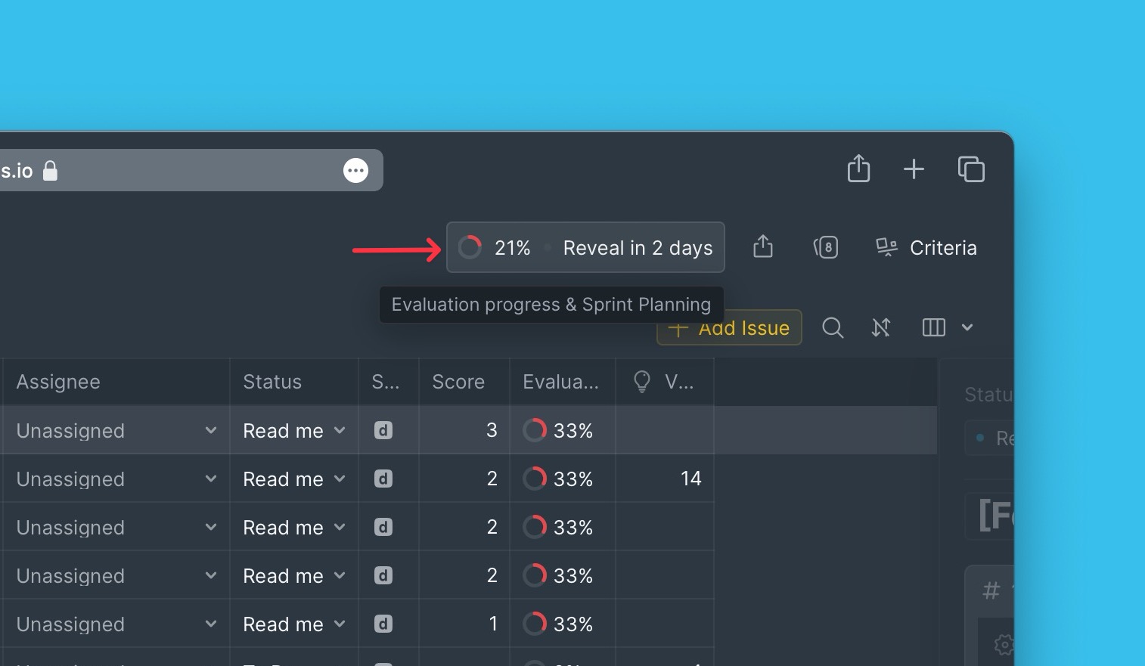The image size is (1145, 666).
Task: Expand the Unassigned dropdown on the first row
Action: tap(211, 430)
